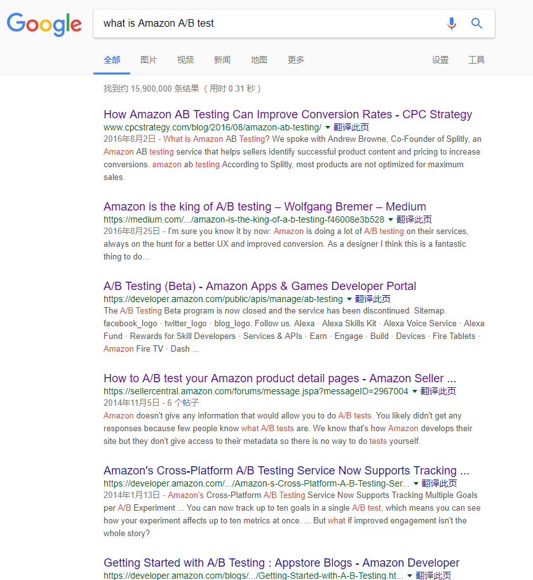The width and height of the screenshot is (533, 580).
Task: Click the medium.com green URL text
Action: (x=244, y=219)
